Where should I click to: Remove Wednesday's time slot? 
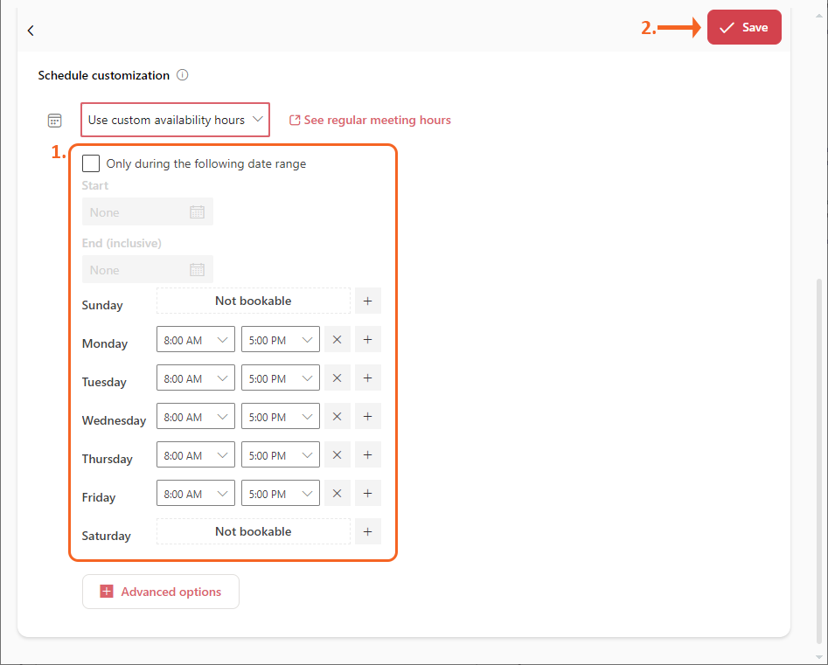tap(337, 416)
